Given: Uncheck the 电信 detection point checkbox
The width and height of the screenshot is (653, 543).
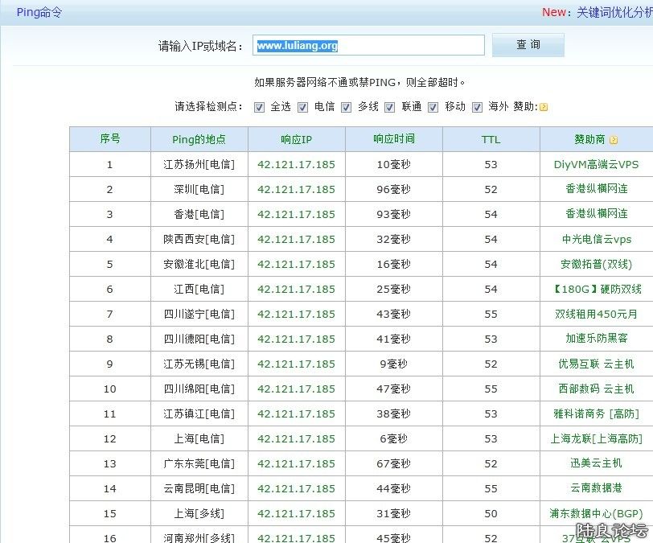Looking at the screenshot, I should (303, 107).
